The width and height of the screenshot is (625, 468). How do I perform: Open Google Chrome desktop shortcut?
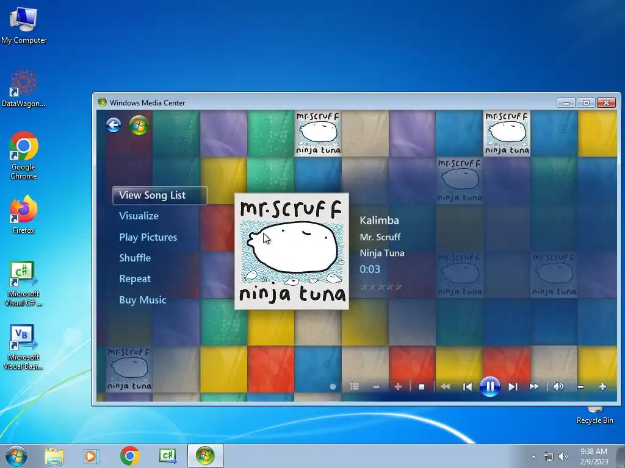[24, 155]
